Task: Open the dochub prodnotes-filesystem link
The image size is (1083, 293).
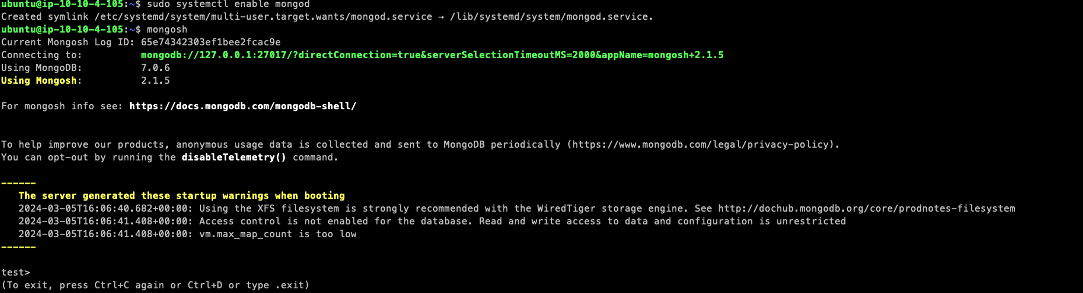Action: (866, 208)
